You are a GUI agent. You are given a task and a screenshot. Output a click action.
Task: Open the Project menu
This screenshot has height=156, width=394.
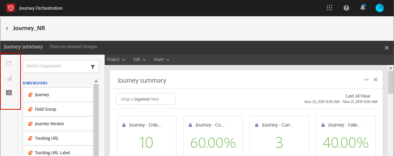[x=116, y=59]
